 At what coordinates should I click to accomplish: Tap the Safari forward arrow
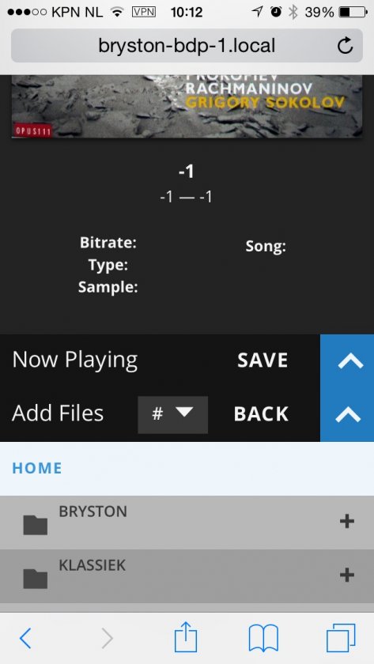coord(108,638)
